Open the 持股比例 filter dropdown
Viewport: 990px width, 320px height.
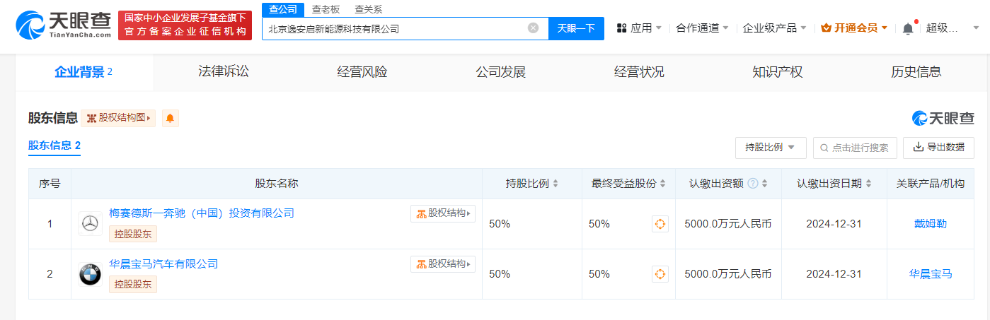[771, 148]
